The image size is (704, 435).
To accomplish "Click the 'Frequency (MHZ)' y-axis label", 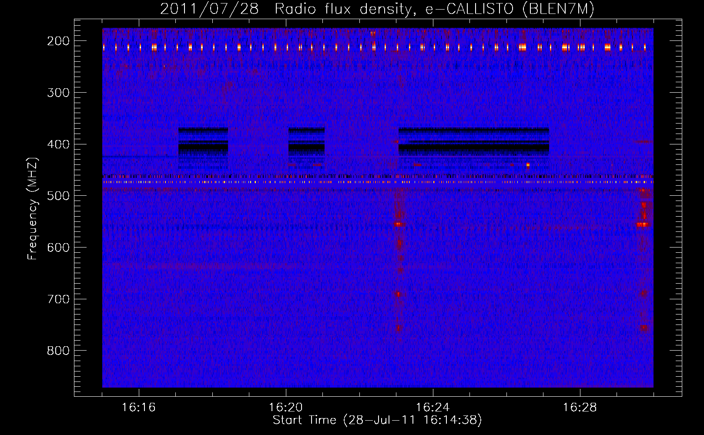I will point(33,209).
